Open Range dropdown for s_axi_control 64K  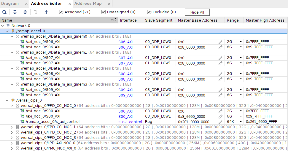241,122
